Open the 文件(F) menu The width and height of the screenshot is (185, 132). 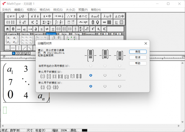click(x=7, y=10)
